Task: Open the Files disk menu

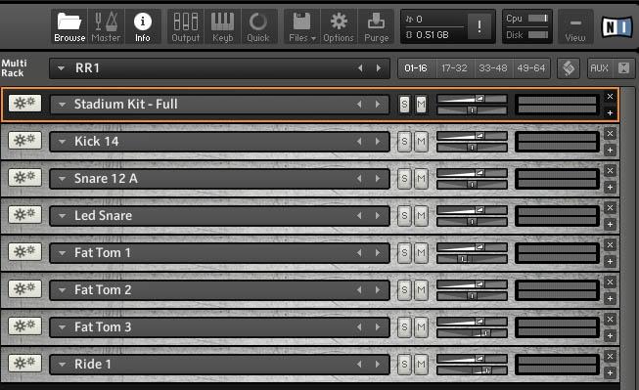Action: point(302,26)
